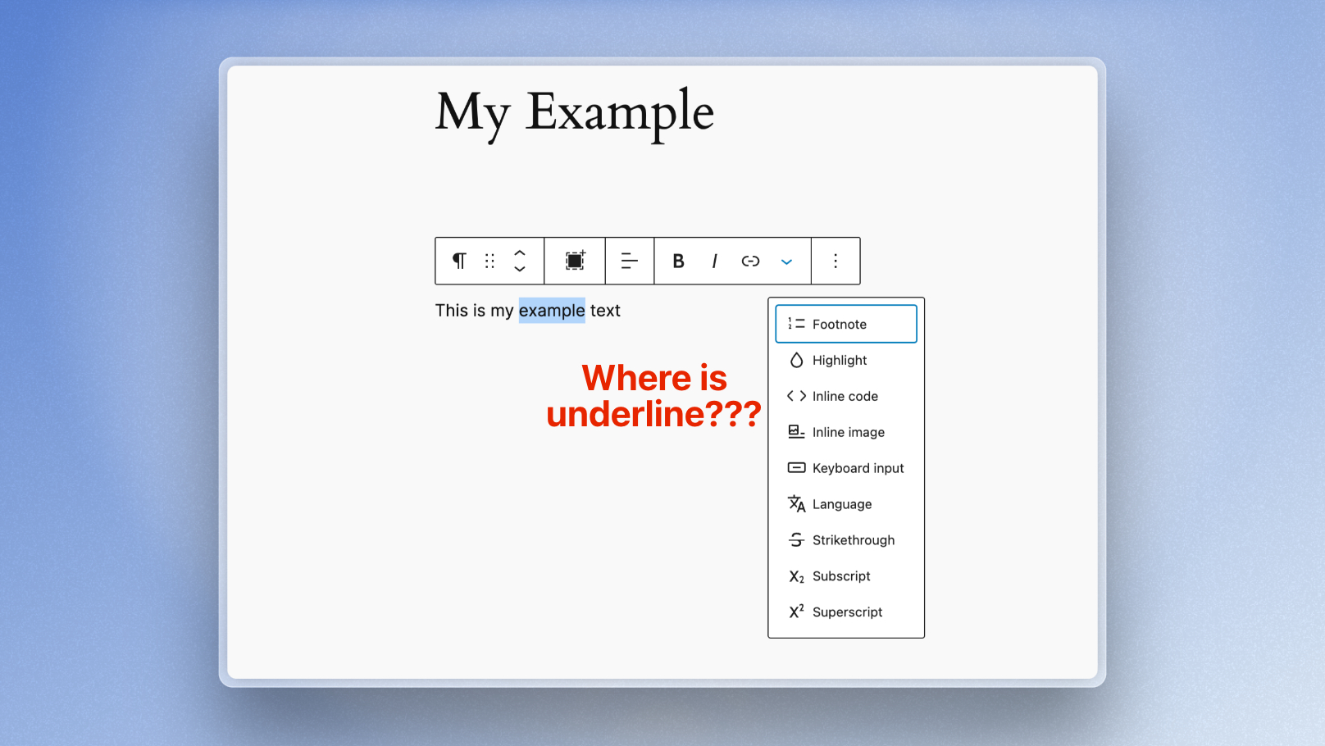Screen dimensions: 1325x746
Task: Click the drag handle in block toolbar
Action: (x=489, y=261)
